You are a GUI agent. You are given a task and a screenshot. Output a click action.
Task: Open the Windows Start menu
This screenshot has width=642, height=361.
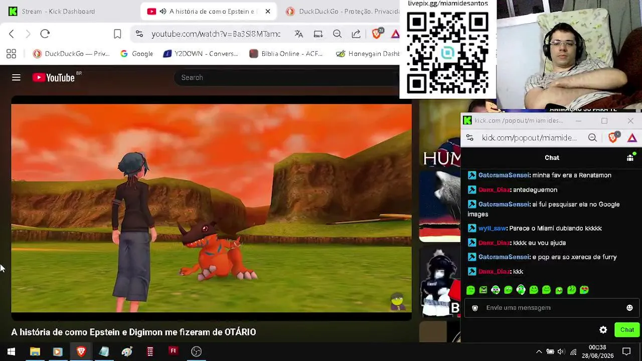pos(11,351)
